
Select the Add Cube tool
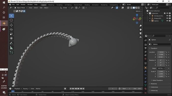pos(11,53)
